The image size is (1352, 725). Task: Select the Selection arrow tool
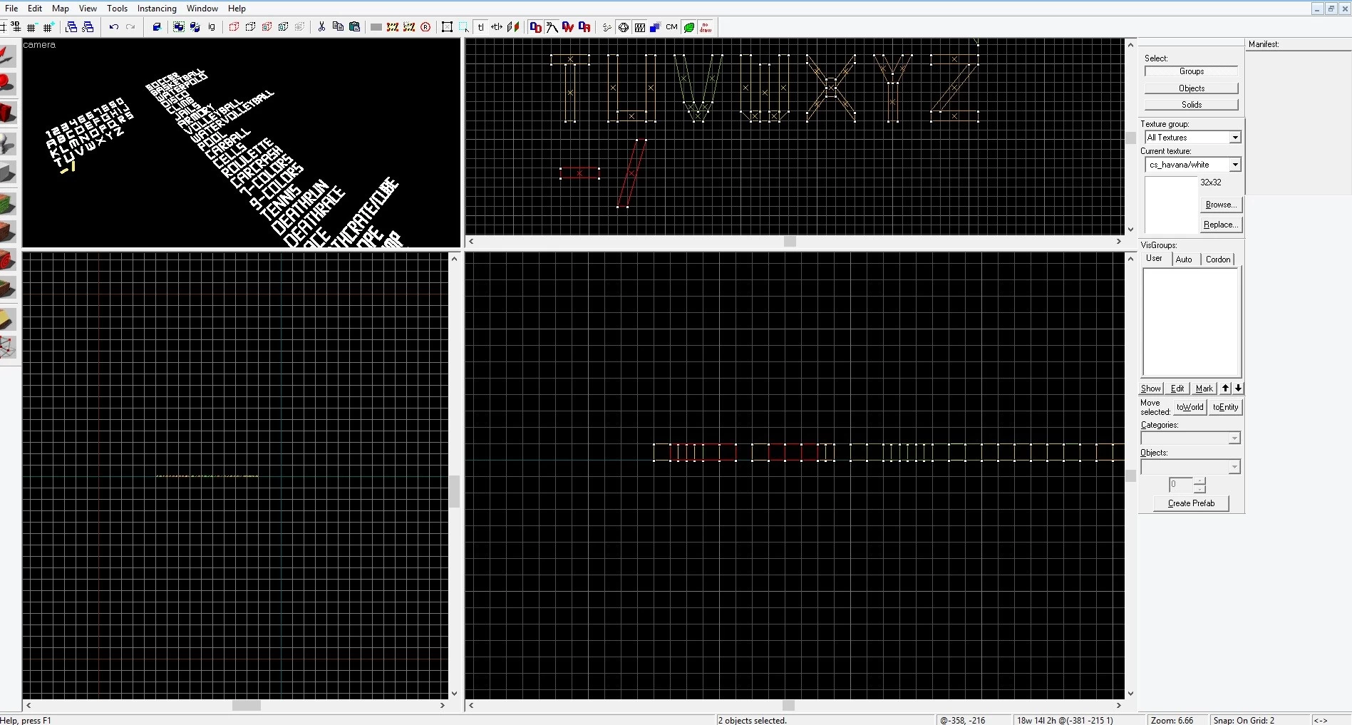pyautogui.click(x=6, y=56)
